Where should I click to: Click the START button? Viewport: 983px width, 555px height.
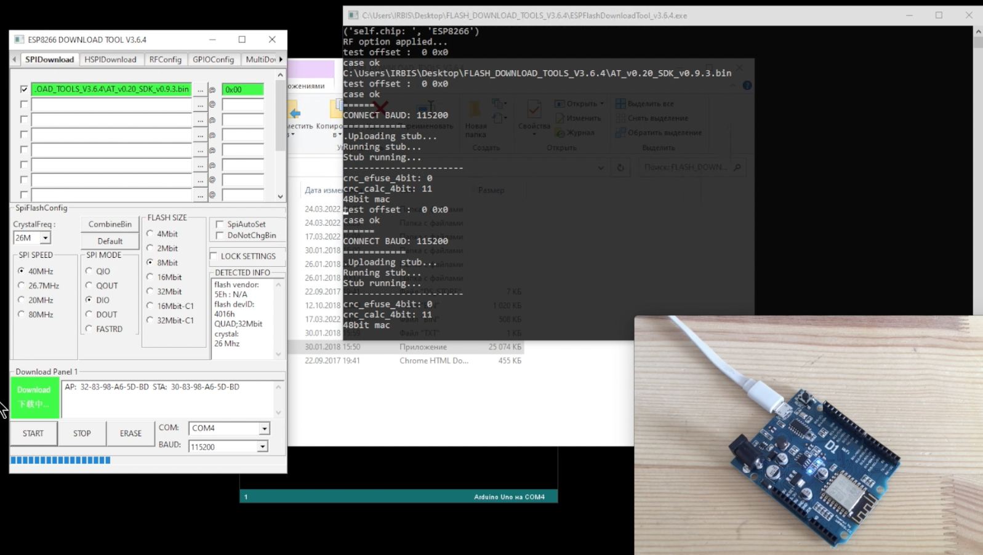33,434
